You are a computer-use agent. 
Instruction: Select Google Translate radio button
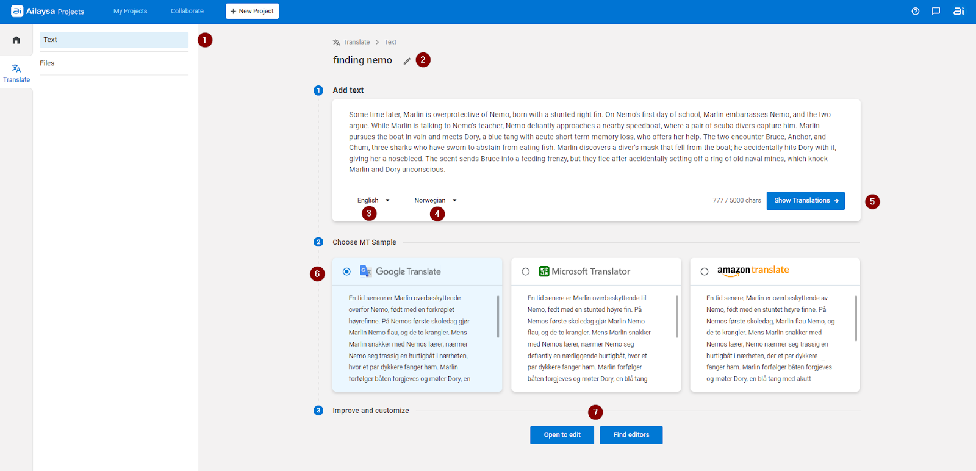coord(346,271)
